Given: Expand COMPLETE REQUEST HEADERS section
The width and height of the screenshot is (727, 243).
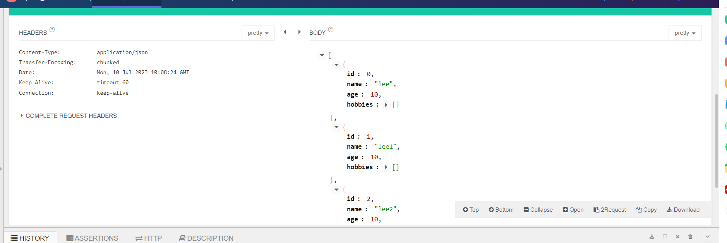Looking at the screenshot, I should (x=69, y=116).
